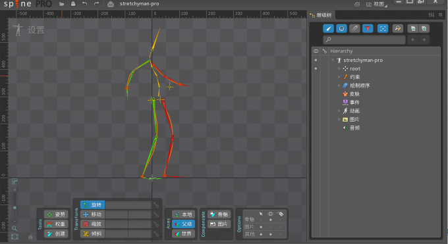Open find and replace tool icon
The height and width of the screenshot is (244, 448).
pyautogui.click(x=397, y=28)
